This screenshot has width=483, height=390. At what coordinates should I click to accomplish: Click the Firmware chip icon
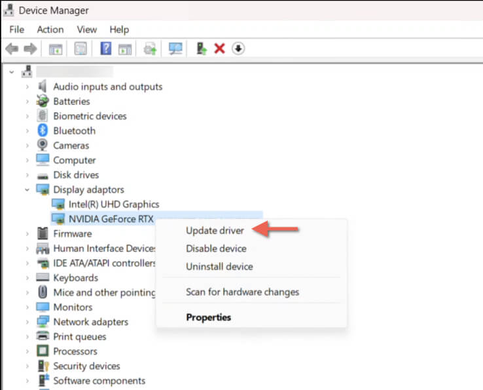(x=43, y=233)
